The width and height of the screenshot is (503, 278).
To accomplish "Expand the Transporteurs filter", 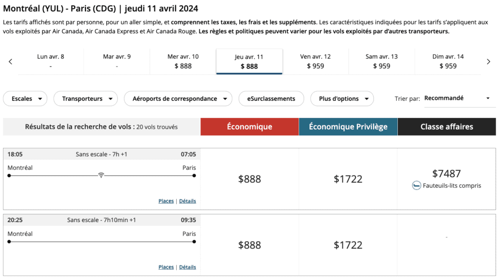I will [x=85, y=99].
